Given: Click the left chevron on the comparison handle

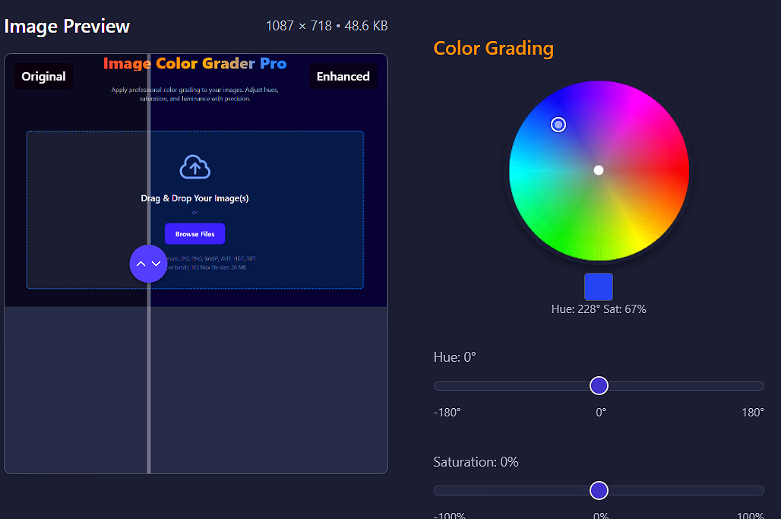Looking at the screenshot, I should point(141,264).
